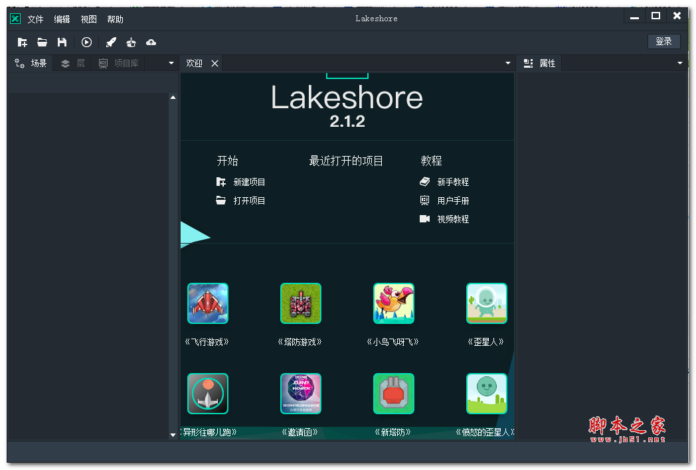Click the cloud upload toolbar icon

pyautogui.click(x=151, y=42)
